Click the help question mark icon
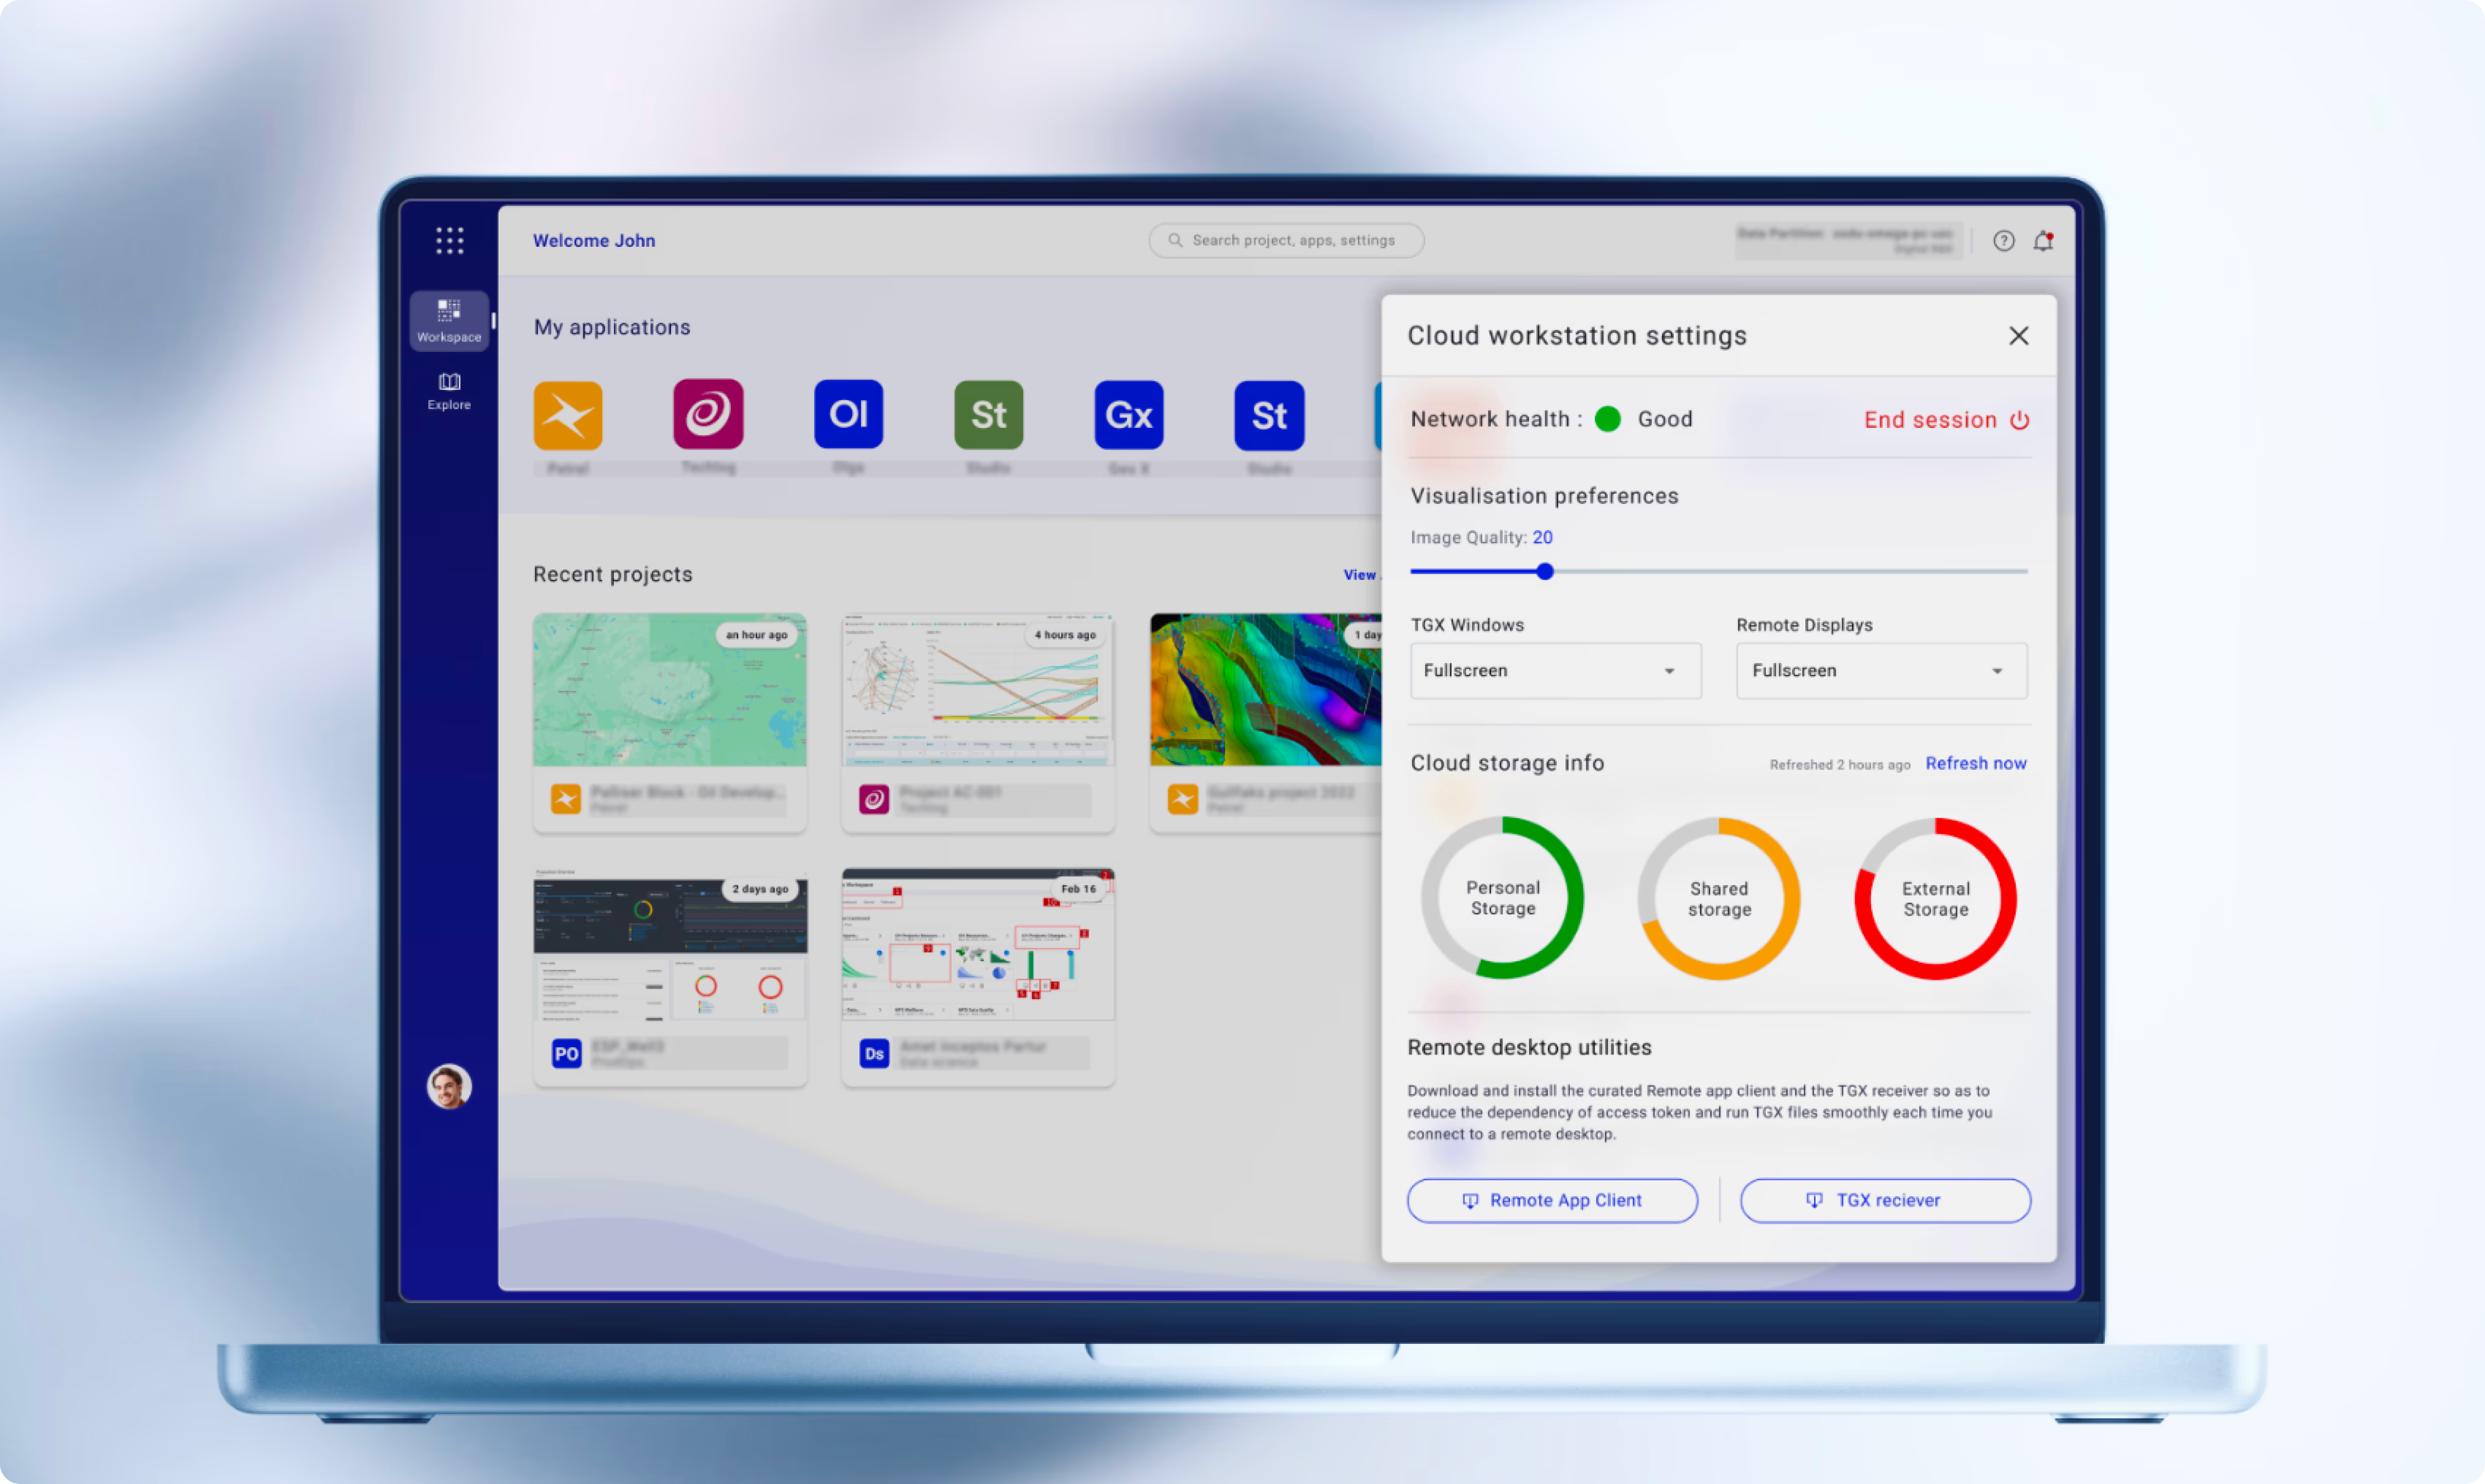The height and width of the screenshot is (1484, 2485). [2003, 241]
